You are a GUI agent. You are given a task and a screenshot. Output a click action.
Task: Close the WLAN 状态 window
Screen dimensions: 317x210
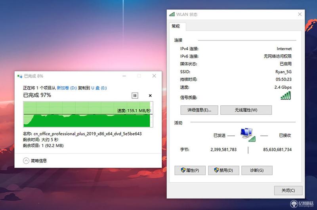point(300,14)
